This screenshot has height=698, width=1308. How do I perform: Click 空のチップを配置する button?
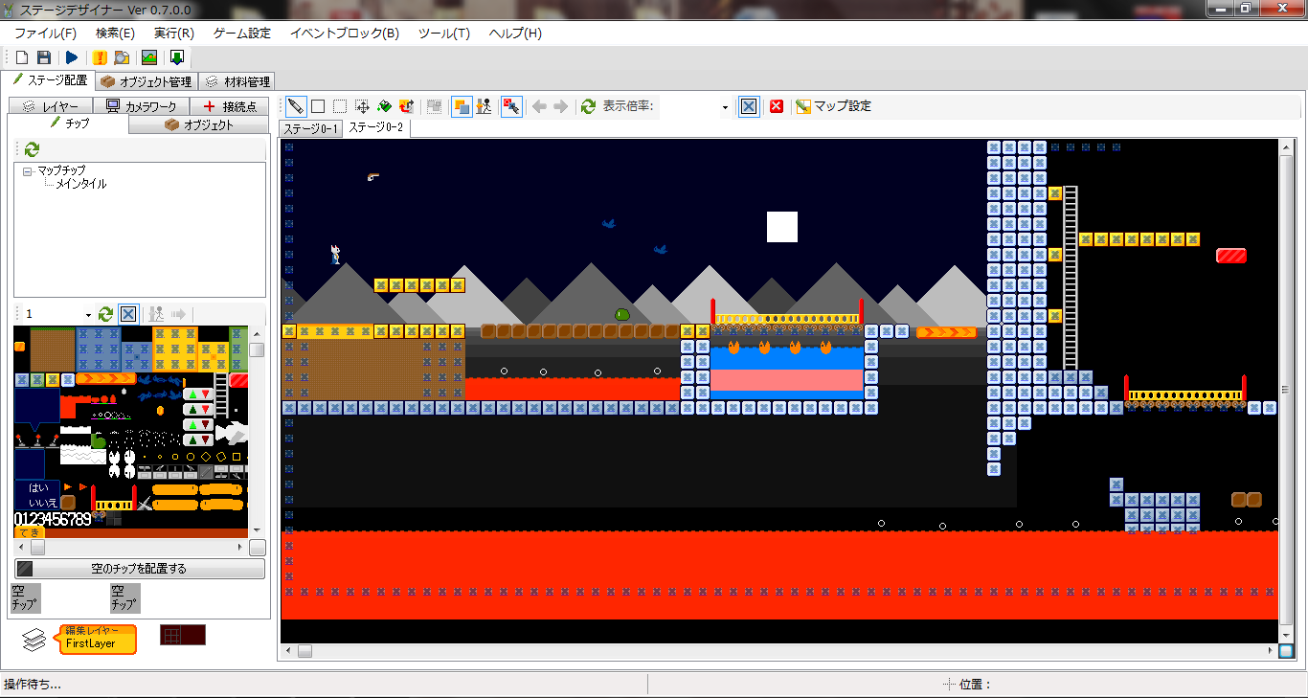pos(140,568)
